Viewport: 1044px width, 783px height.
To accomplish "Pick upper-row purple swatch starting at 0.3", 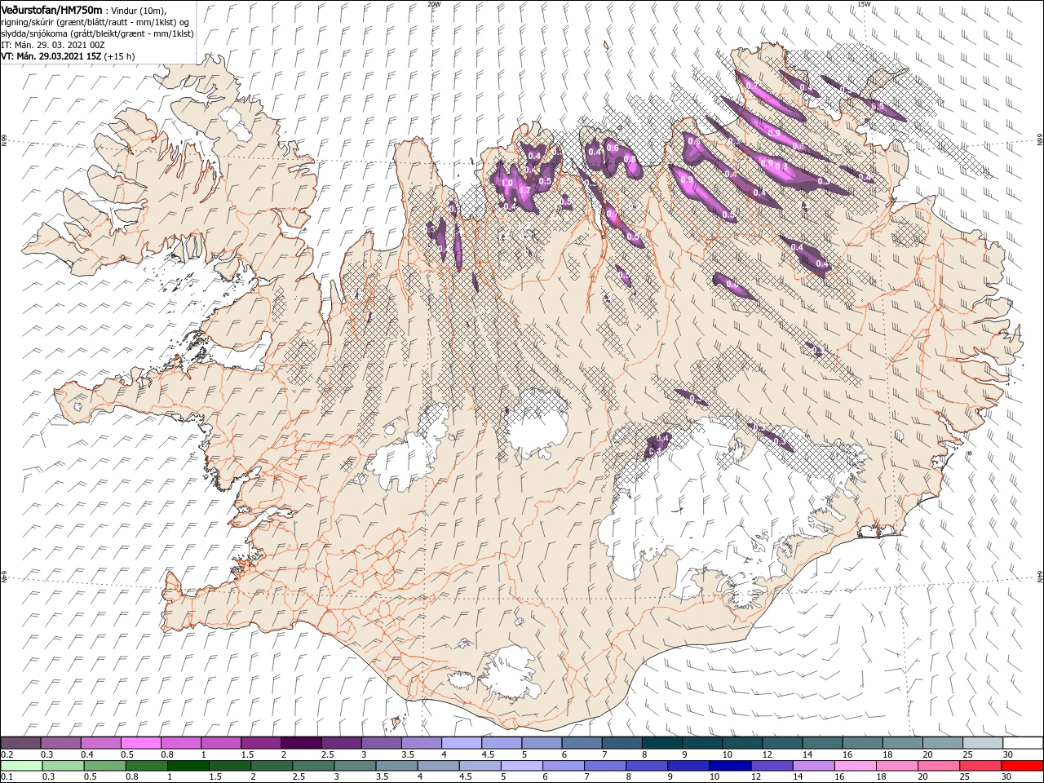I will click(60, 743).
